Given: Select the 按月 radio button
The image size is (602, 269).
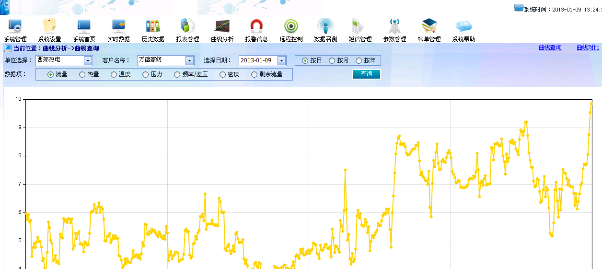Looking at the screenshot, I should (x=332, y=61).
